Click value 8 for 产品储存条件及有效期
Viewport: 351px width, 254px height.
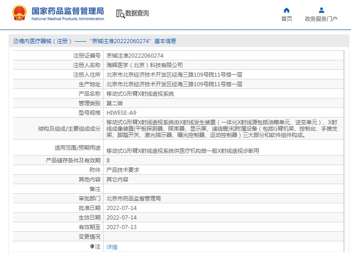pos(108,160)
